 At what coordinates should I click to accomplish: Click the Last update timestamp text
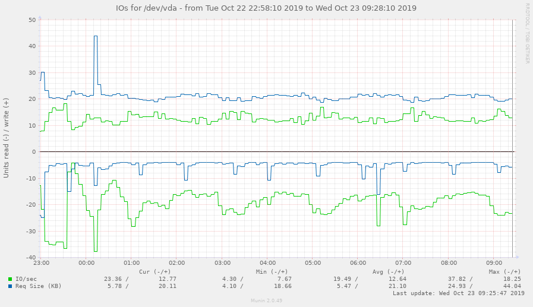pyautogui.click(x=459, y=293)
